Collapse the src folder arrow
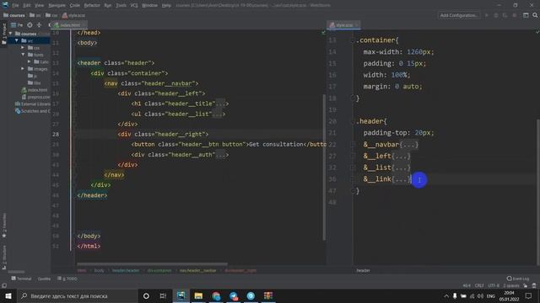 point(17,40)
